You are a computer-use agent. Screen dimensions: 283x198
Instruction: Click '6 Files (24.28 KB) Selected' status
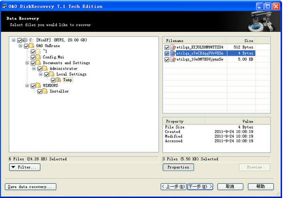point(38,159)
